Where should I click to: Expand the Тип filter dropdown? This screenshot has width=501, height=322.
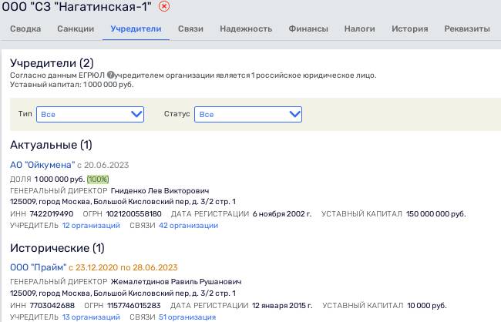point(90,114)
